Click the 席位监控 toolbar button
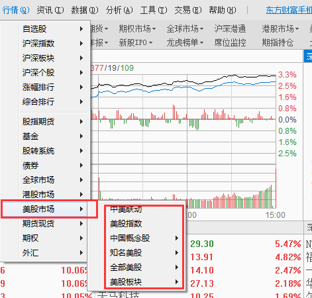Image resolution: width=312 pixels, height=298 pixels. (x=230, y=42)
